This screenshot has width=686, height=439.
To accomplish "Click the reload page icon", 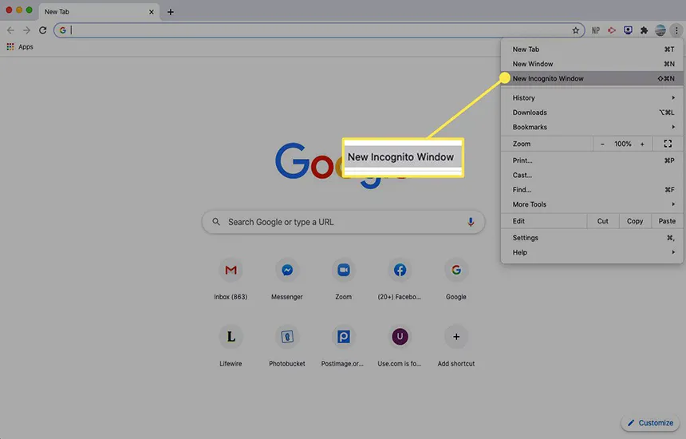I will click(x=42, y=30).
